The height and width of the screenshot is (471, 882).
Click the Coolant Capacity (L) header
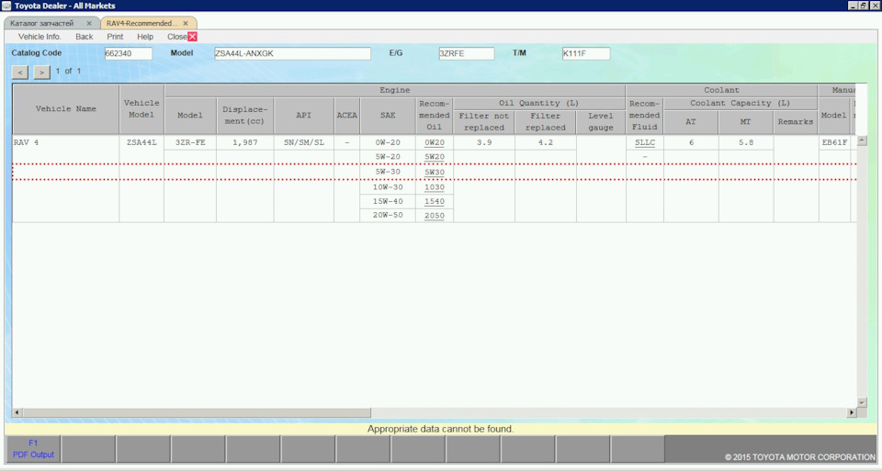[x=741, y=104]
